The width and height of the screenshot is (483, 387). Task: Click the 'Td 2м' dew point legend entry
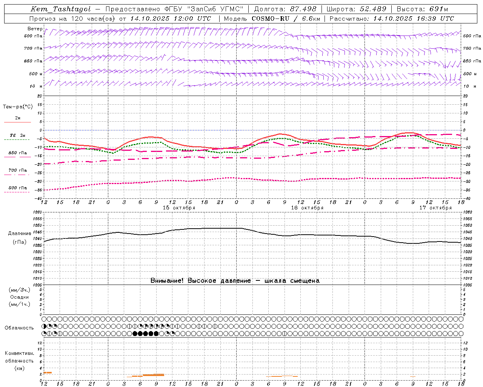pos(17,135)
